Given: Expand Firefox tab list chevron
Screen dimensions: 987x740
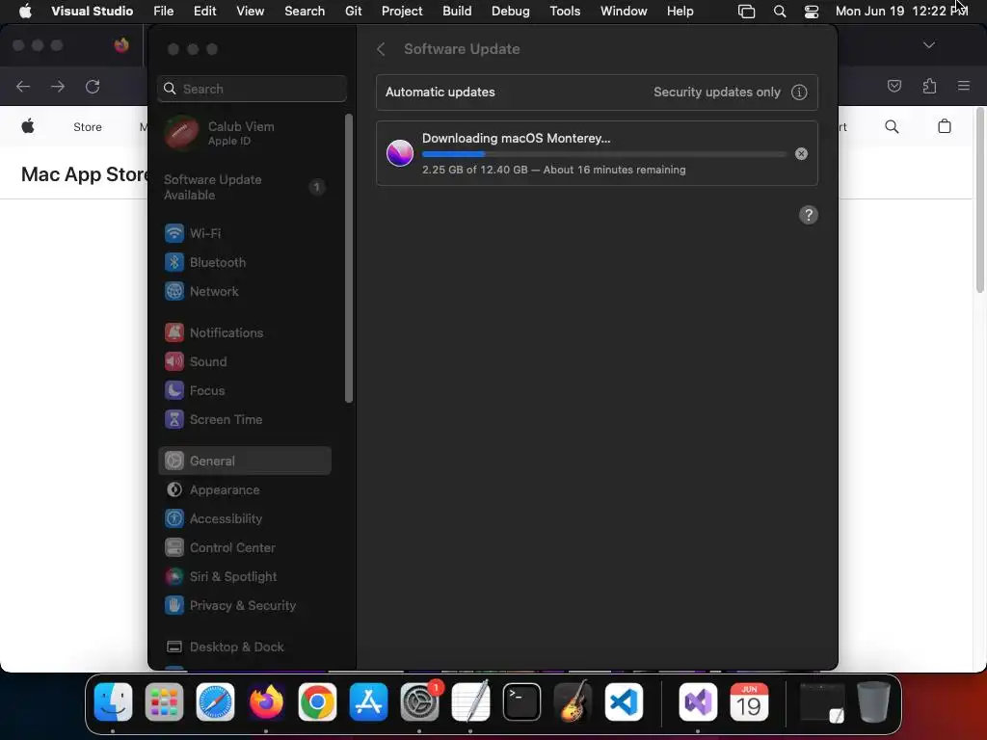Looking at the screenshot, I should (929, 45).
